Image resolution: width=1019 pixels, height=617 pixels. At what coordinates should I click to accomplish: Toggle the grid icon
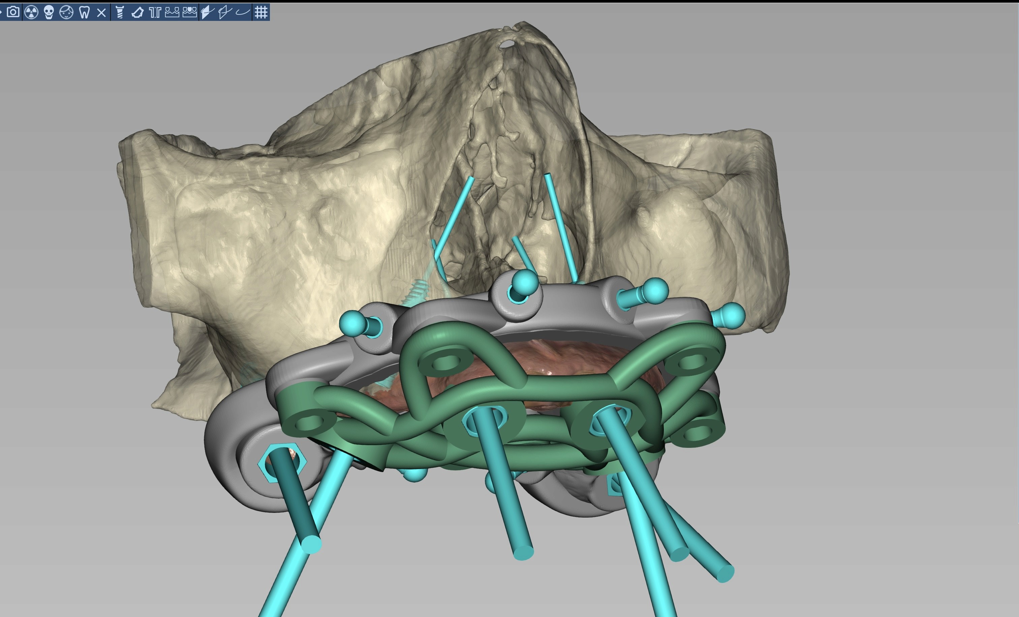261,12
